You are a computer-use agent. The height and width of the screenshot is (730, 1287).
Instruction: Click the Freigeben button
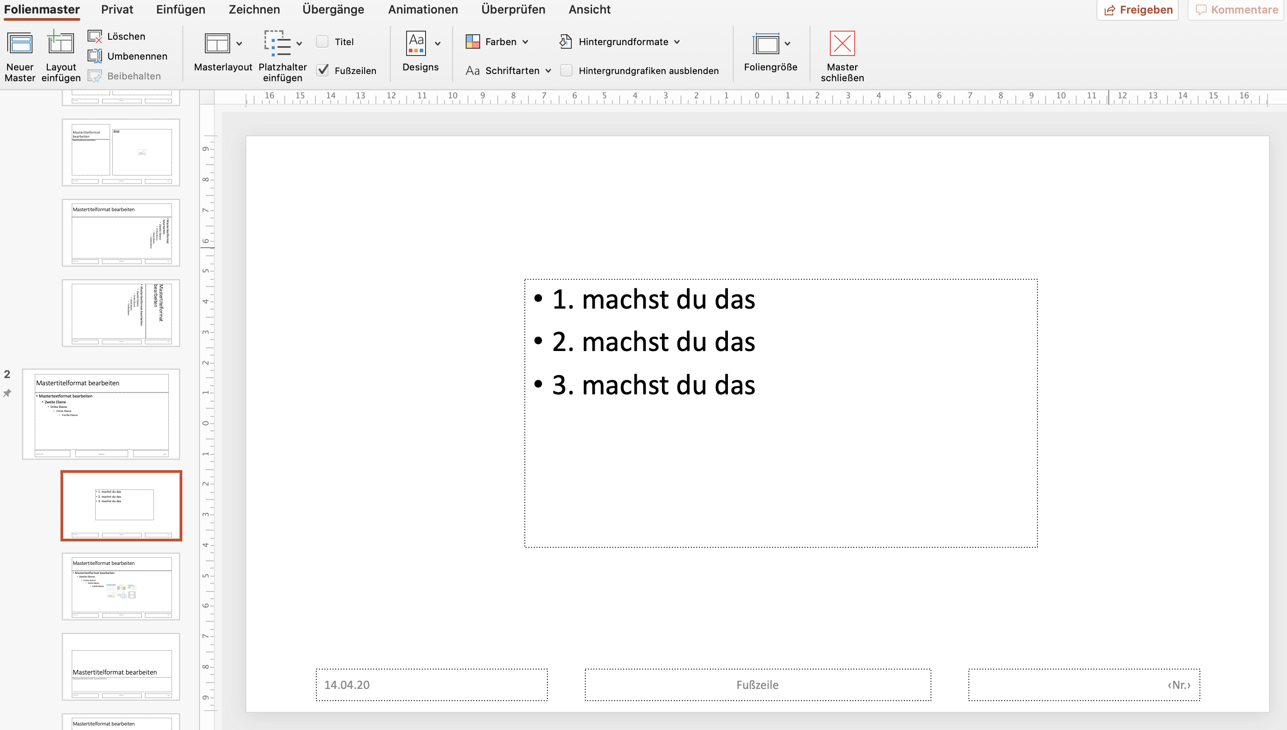pos(1137,9)
